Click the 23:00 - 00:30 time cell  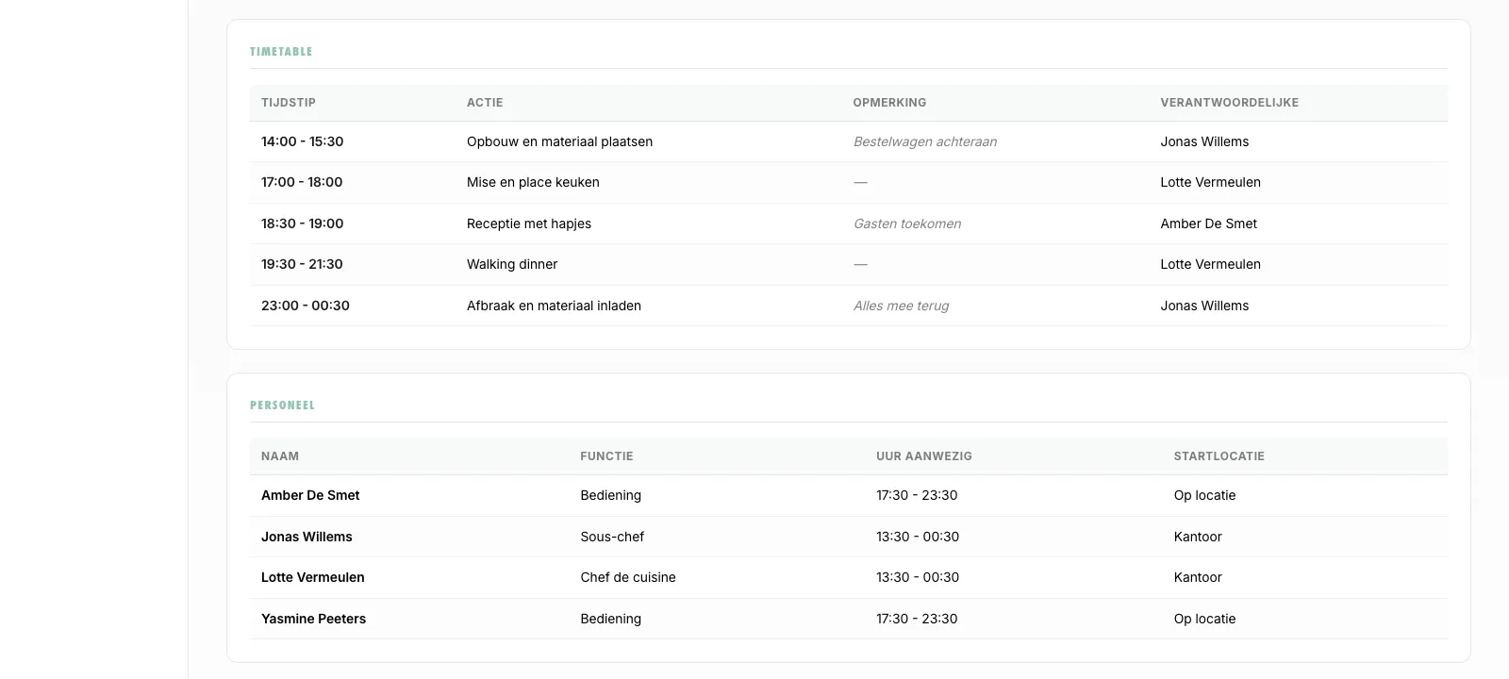coord(306,306)
